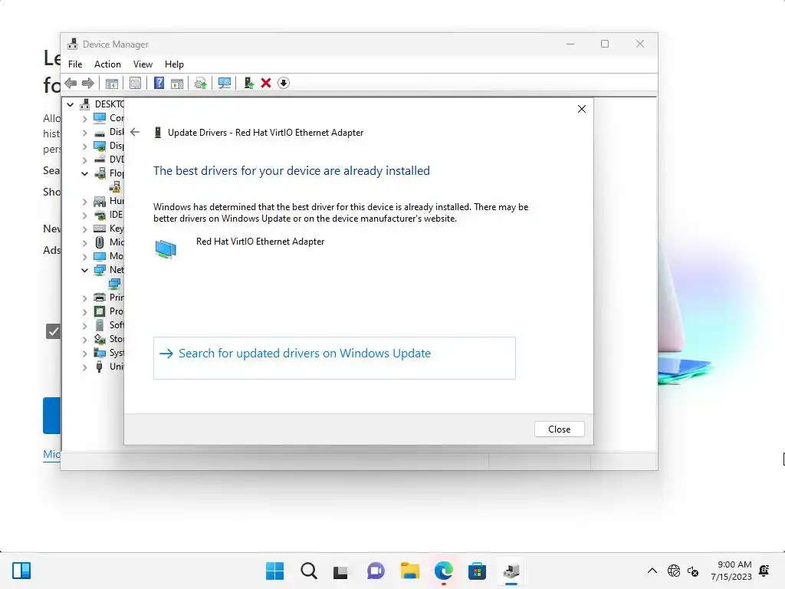Open the Help menu
Viewport: 785px width, 589px height.
[174, 64]
